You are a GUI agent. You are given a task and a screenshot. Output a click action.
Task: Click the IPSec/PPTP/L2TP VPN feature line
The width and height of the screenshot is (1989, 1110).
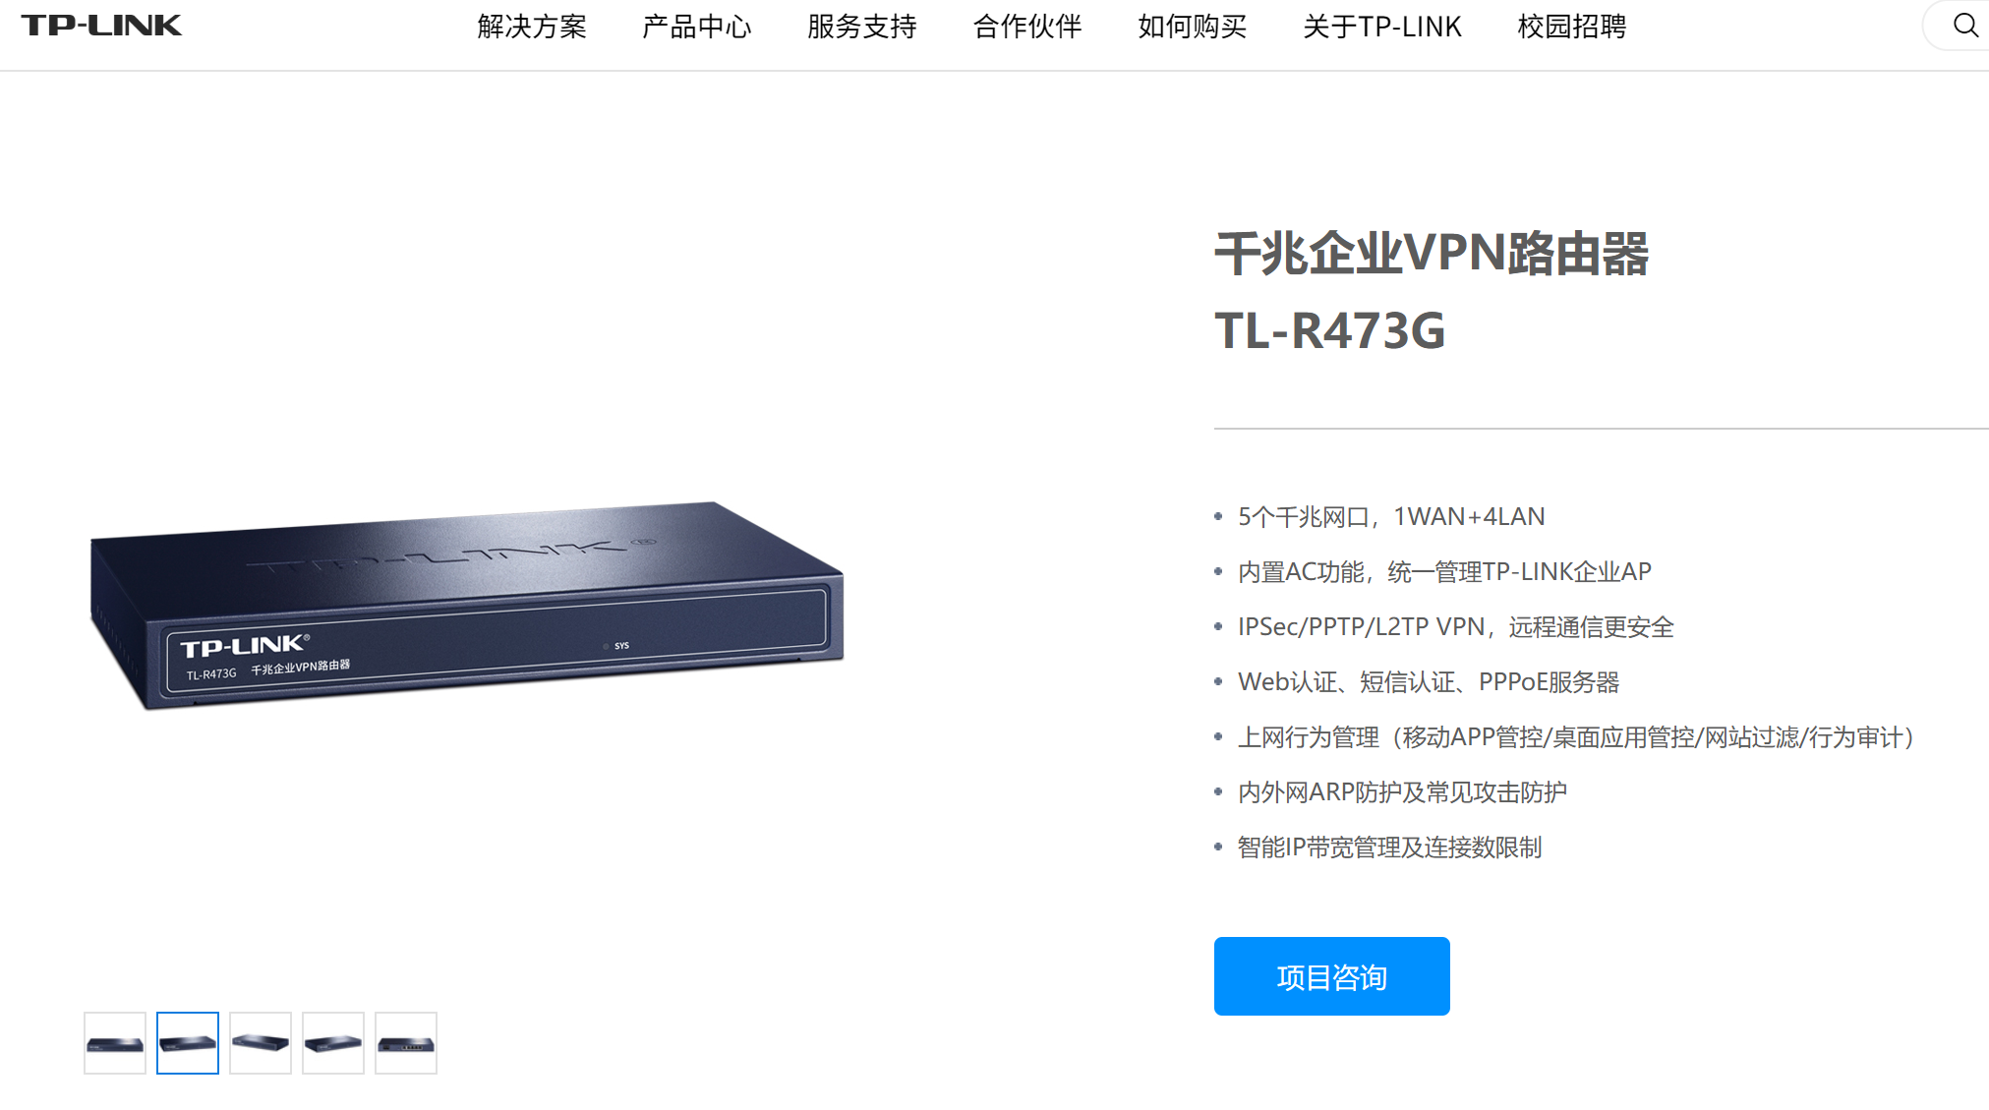[x=1455, y=627]
